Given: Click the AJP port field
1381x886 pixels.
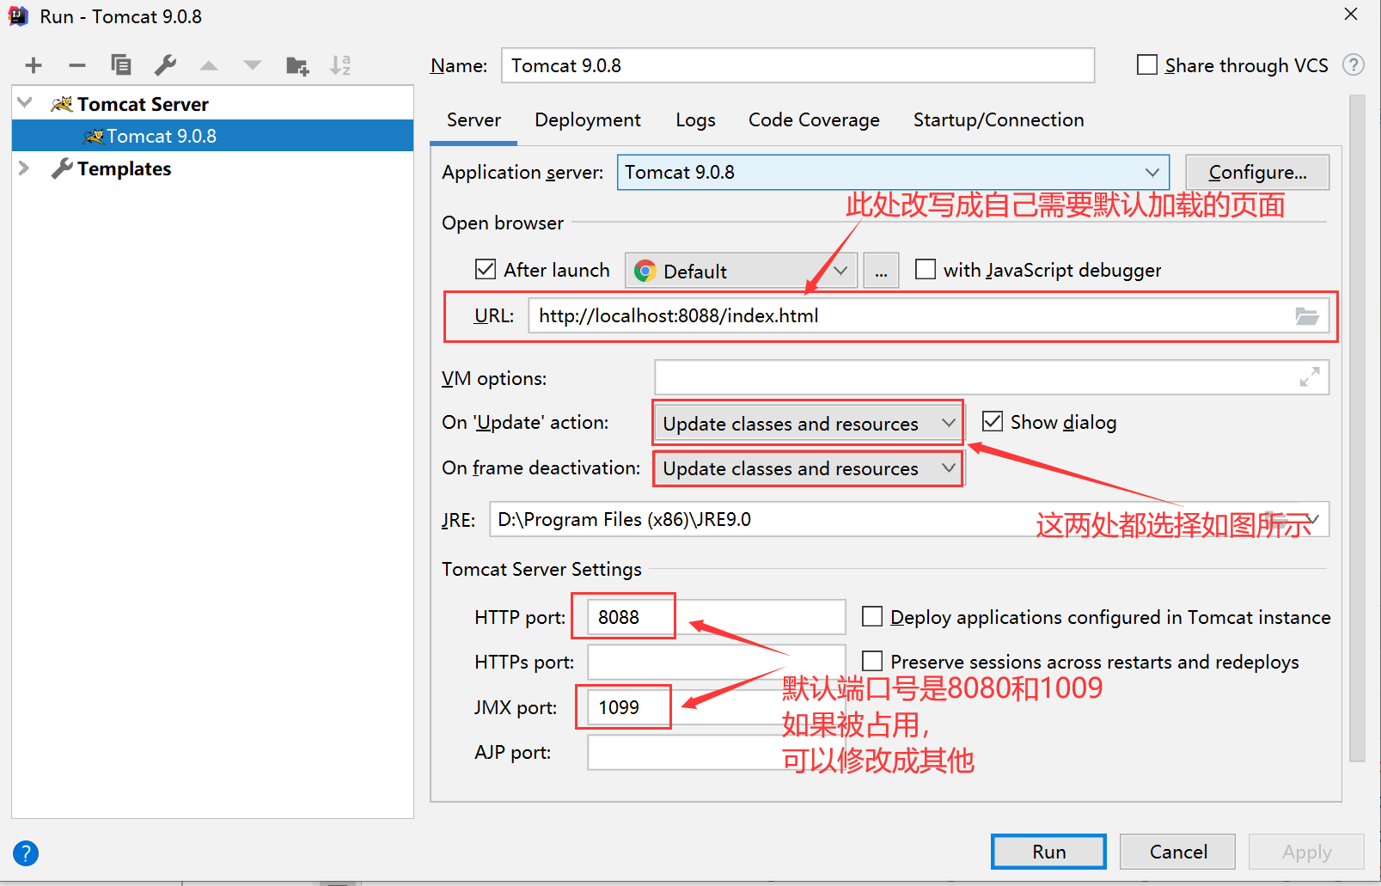Looking at the screenshot, I should click(x=717, y=752).
